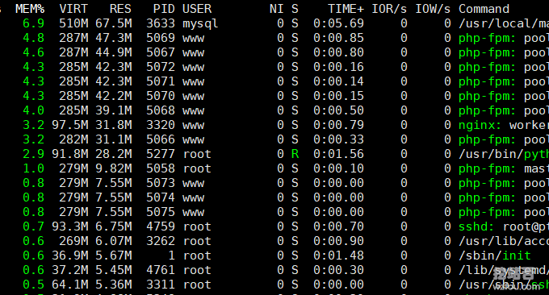This screenshot has width=549, height=295.
Task: Click the VIRT column header
Action: click(x=73, y=9)
